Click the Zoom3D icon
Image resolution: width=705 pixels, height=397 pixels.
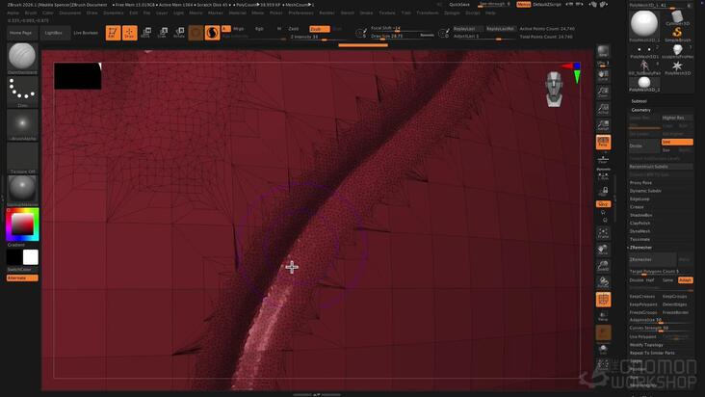603,266
